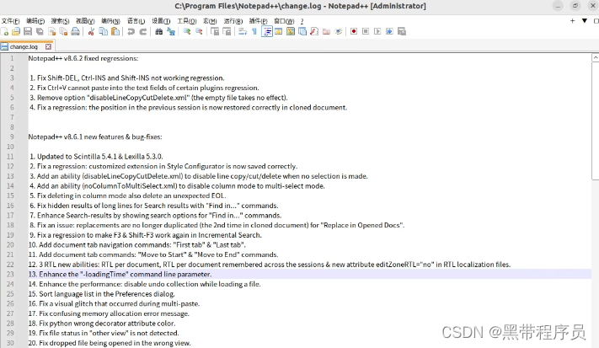
Task: Open the Document List panel icon
Action: (x=302, y=32)
